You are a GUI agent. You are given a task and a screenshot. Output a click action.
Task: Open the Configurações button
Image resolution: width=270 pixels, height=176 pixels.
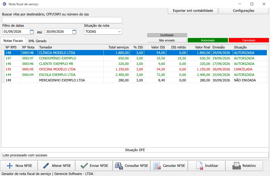pyautogui.click(x=243, y=11)
